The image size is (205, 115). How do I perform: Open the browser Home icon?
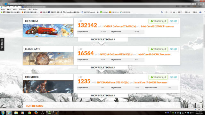coord(198,4)
